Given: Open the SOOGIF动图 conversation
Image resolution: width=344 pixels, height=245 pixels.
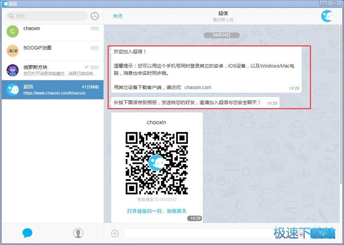Looking at the screenshot, I should [x=53, y=51].
